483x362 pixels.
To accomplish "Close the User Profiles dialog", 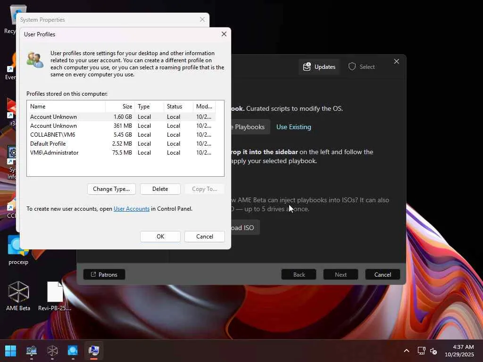I will click(224, 34).
